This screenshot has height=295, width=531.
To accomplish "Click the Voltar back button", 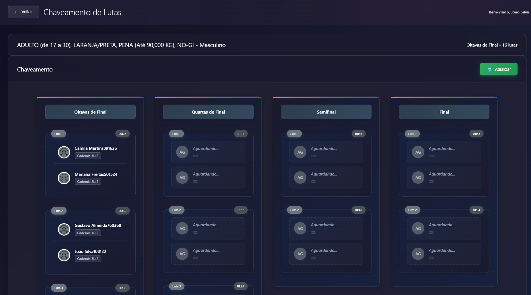I will point(23,12).
